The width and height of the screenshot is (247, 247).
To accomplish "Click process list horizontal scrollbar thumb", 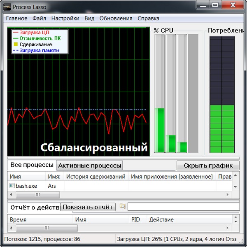I will [x=37, y=194].
